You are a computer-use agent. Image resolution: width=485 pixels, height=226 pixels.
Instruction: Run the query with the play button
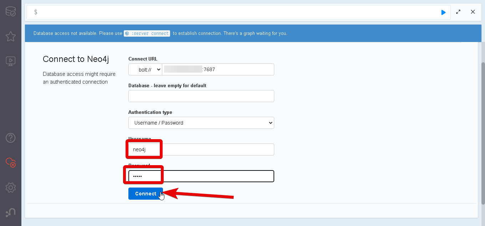point(443,12)
